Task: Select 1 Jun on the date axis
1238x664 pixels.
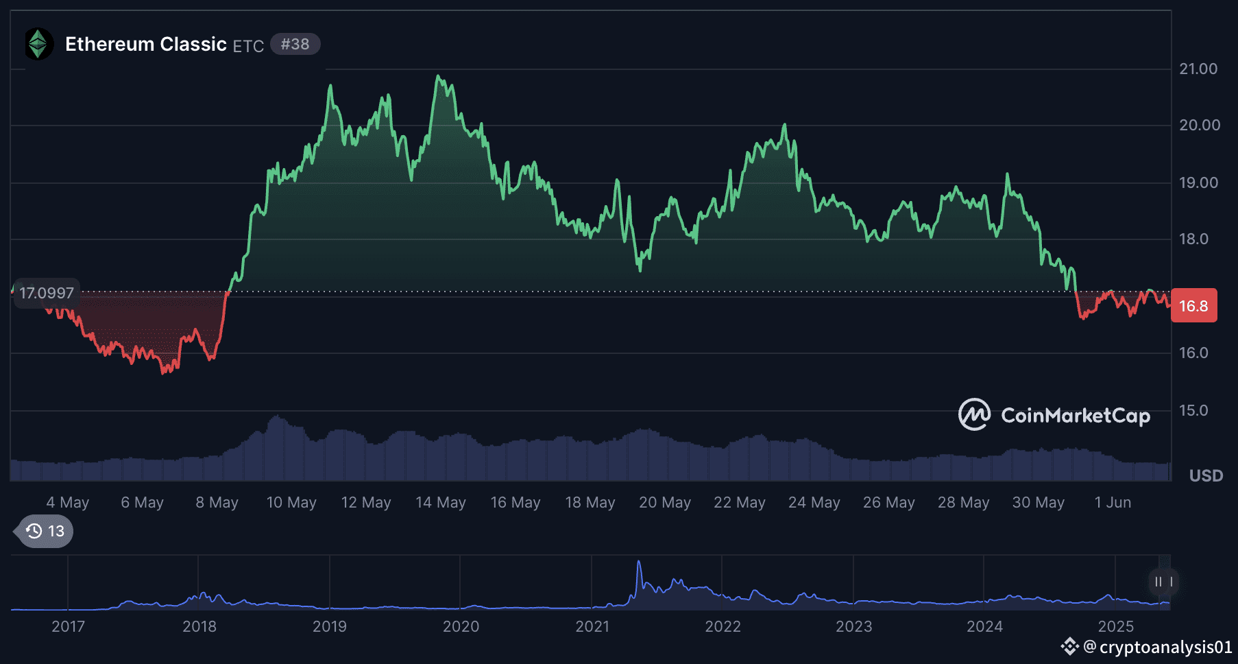Action: click(x=1113, y=502)
